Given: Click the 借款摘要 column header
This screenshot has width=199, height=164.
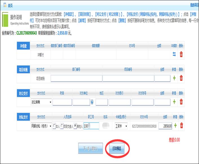Looking at the screenshot, I should click(x=96, y=46).
